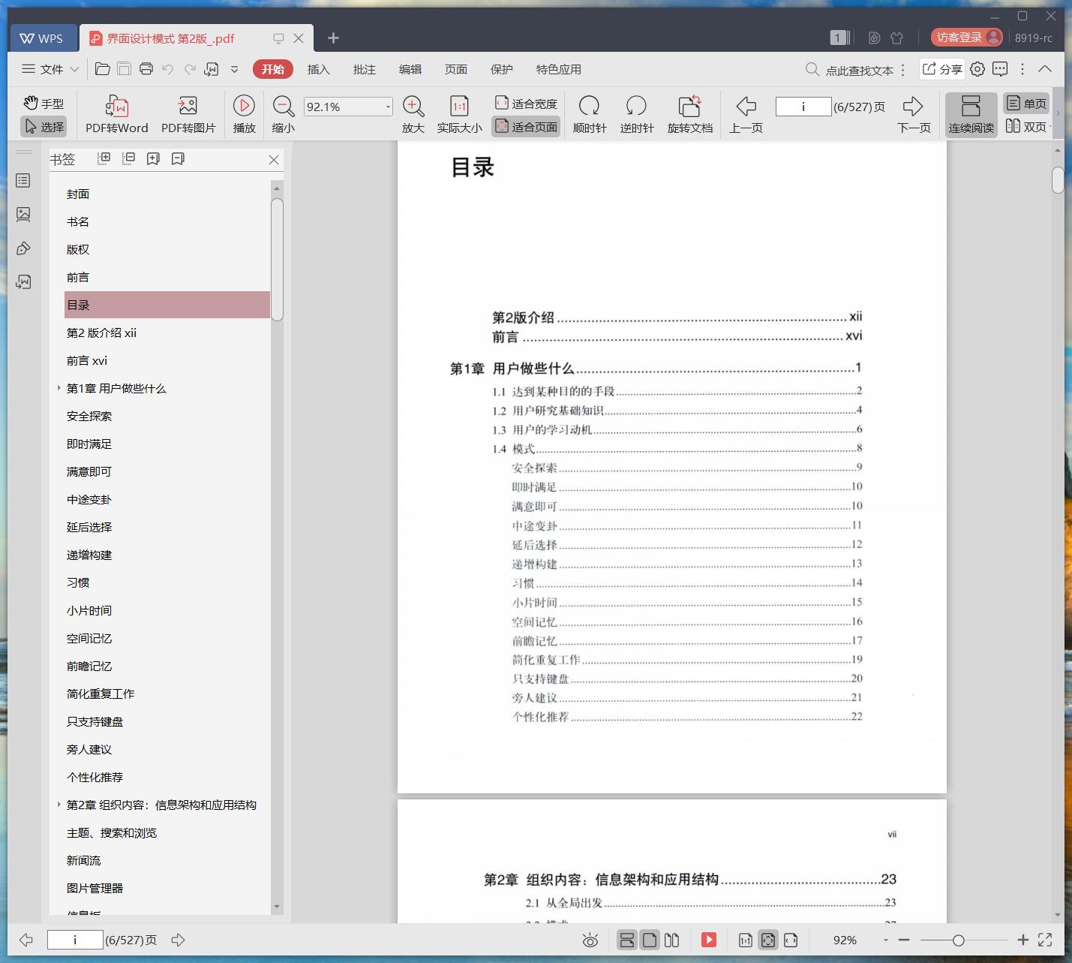This screenshot has width=1072, height=963.
Task: Go to next page in ribbon
Action: 914,115
